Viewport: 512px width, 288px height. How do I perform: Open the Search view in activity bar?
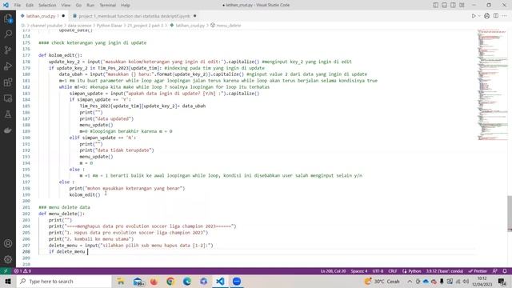coord(8,34)
